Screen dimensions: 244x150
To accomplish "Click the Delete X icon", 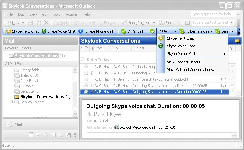I will click(x=46, y=23).
